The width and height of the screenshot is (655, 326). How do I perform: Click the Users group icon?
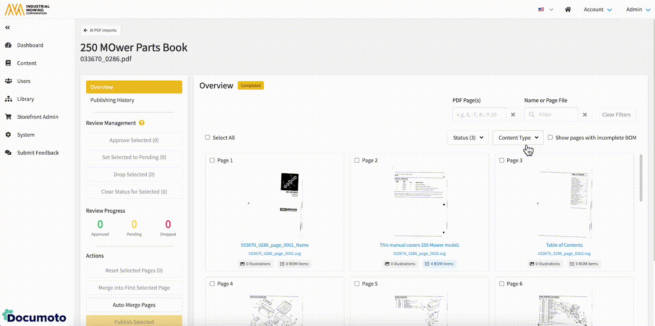point(8,81)
